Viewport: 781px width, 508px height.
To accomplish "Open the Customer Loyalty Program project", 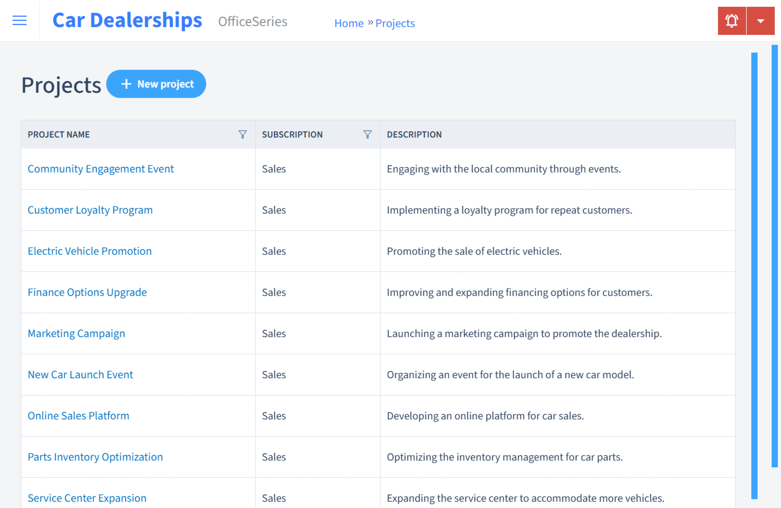I will [x=90, y=210].
